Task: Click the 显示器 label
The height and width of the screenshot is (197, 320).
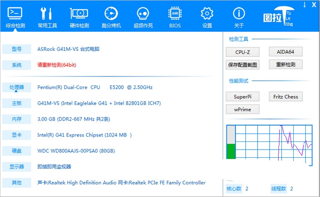Action: (x=16, y=167)
